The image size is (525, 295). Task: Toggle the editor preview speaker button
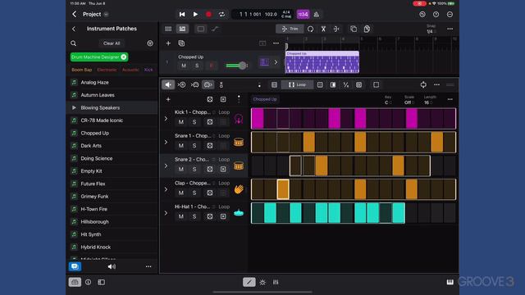click(x=168, y=84)
